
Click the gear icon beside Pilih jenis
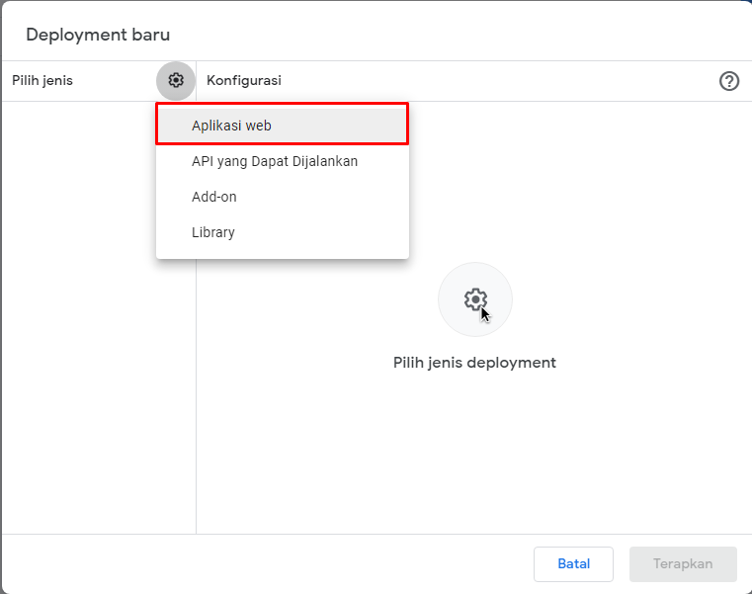[x=176, y=80]
